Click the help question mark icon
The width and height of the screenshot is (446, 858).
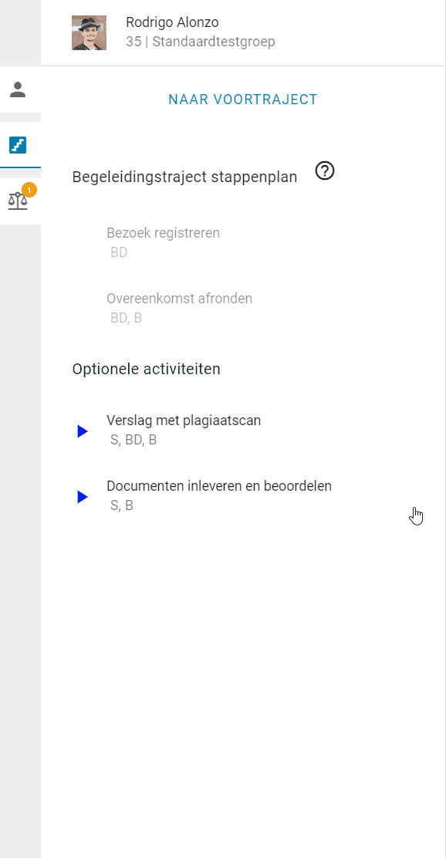point(324,171)
